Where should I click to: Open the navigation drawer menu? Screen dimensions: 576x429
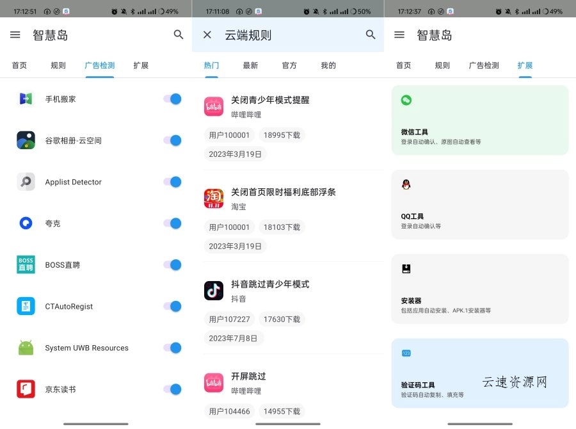pos(15,35)
